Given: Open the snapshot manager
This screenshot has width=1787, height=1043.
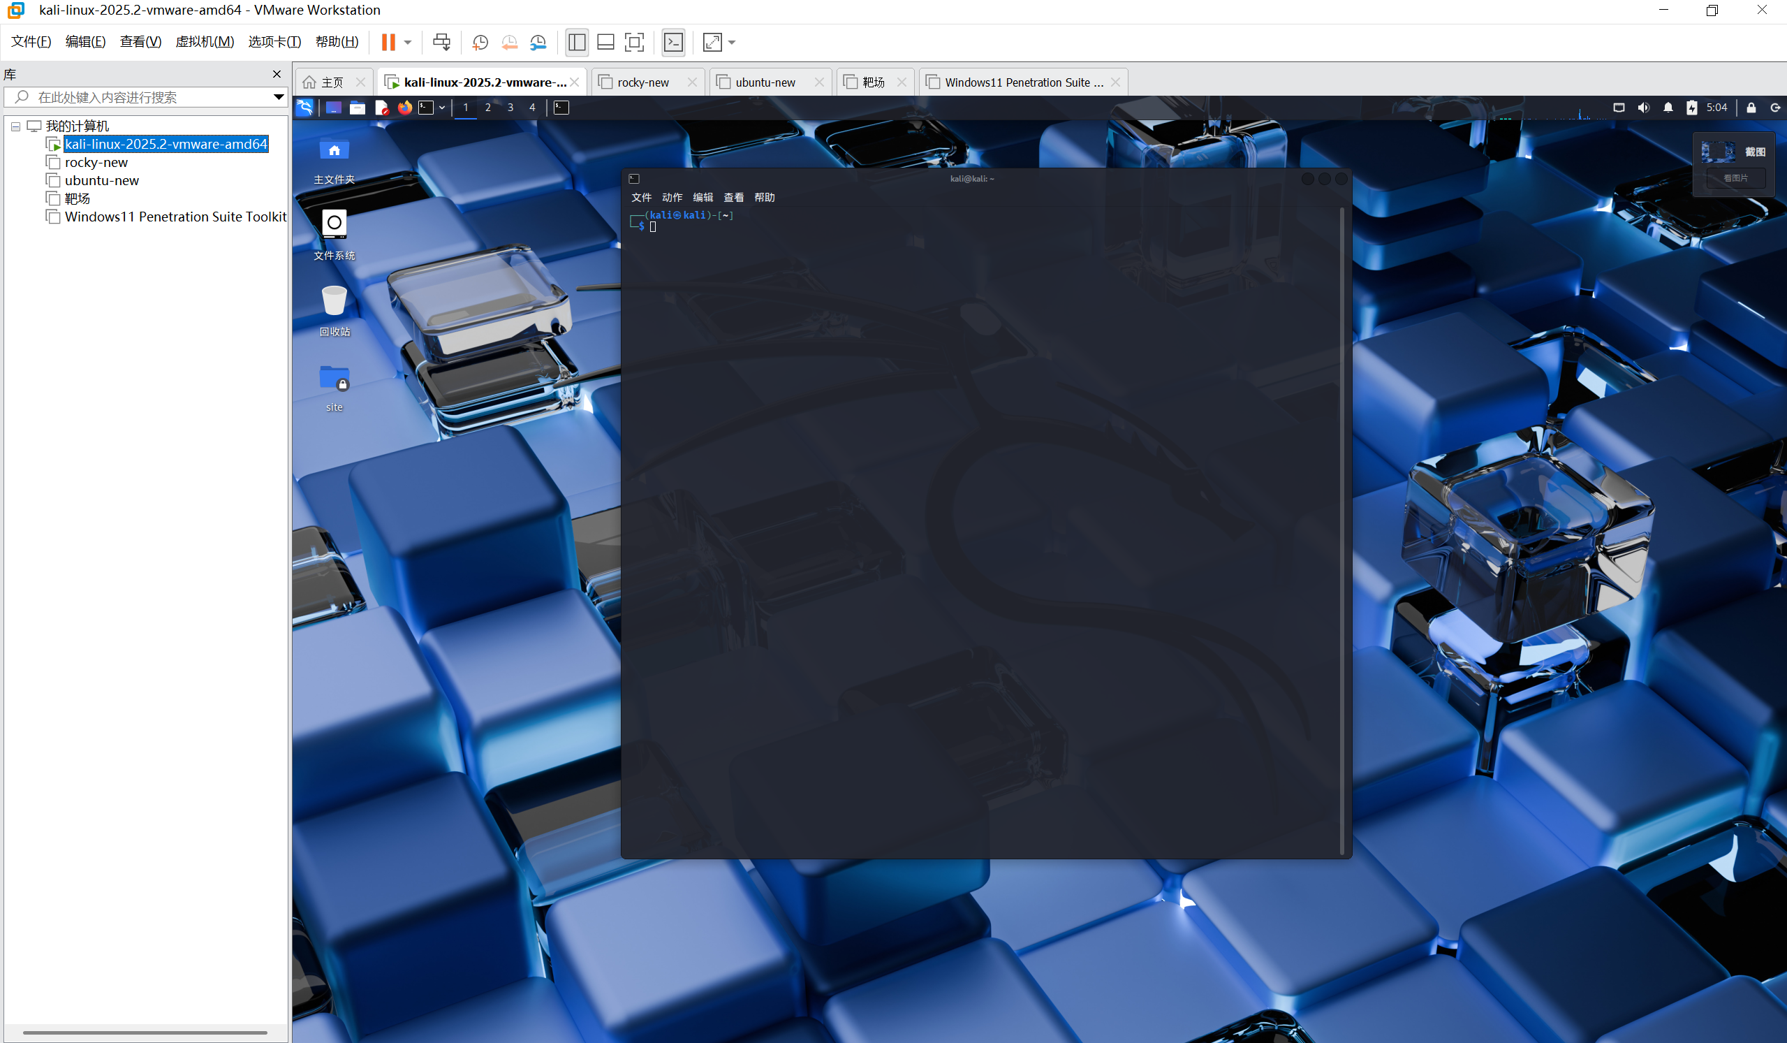Looking at the screenshot, I should pyautogui.click(x=538, y=43).
